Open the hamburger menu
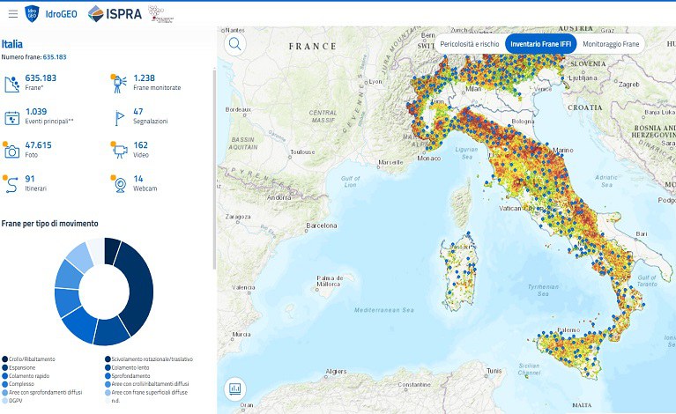The height and width of the screenshot is (414, 676). click(12, 14)
